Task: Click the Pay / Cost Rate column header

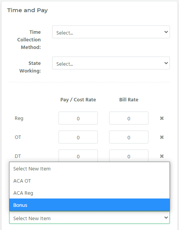Action: click(x=78, y=100)
